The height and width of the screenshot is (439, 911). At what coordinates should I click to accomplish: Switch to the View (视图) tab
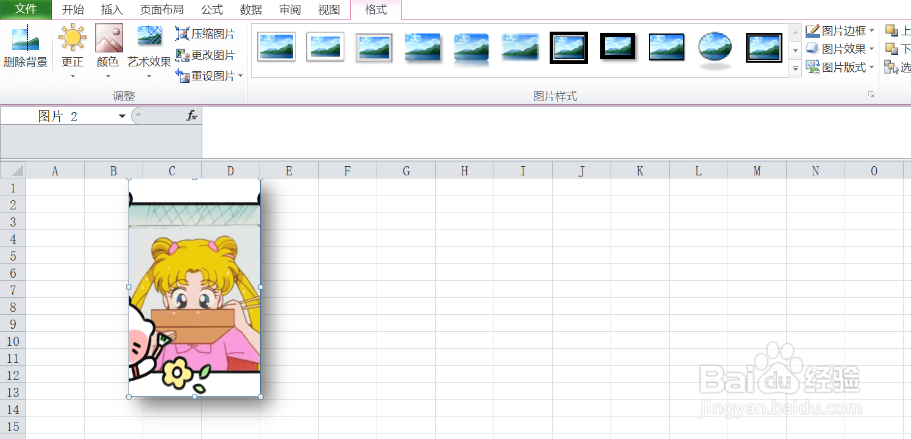tap(329, 10)
